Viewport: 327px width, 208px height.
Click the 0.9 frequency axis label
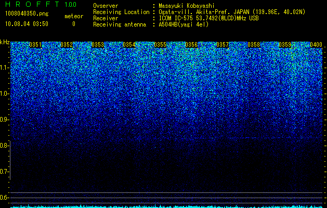click(x=5, y=120)
